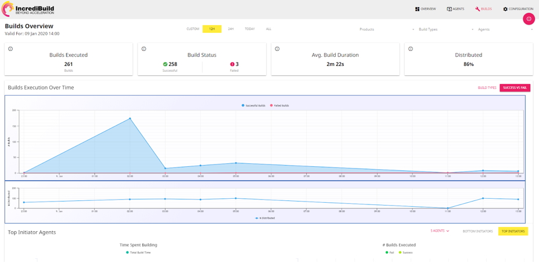The image size is (539, 267).
Task: Select the 12H time range
Action: (212, 29)
